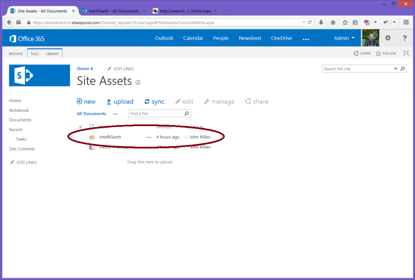Switch to the FILES ribbon tab
This screenshot has height=280, width=415.
coord(35,54)
